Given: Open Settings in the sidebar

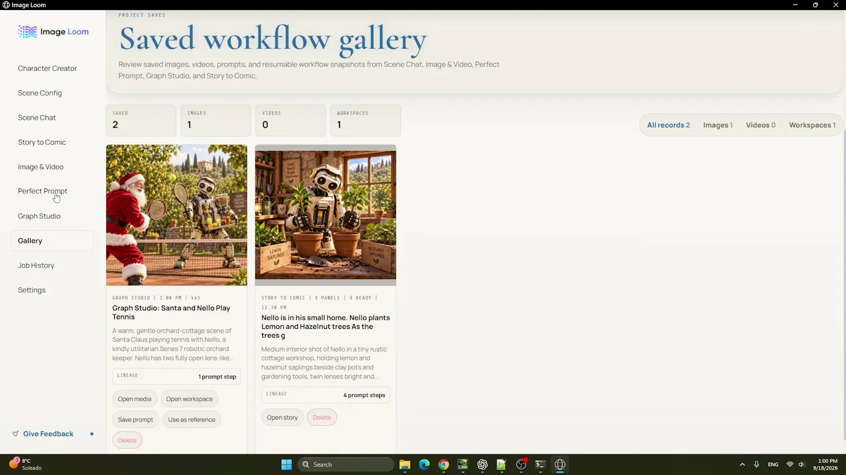Looking at the screenshot, I should [x=32, y=290].
